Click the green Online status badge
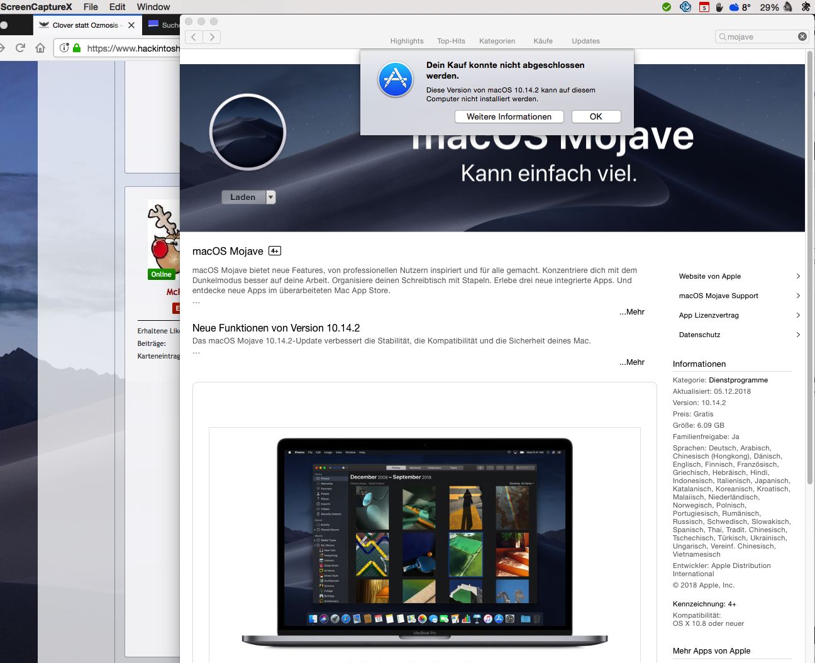The image size is (815, 663). (x=161, y=274)
